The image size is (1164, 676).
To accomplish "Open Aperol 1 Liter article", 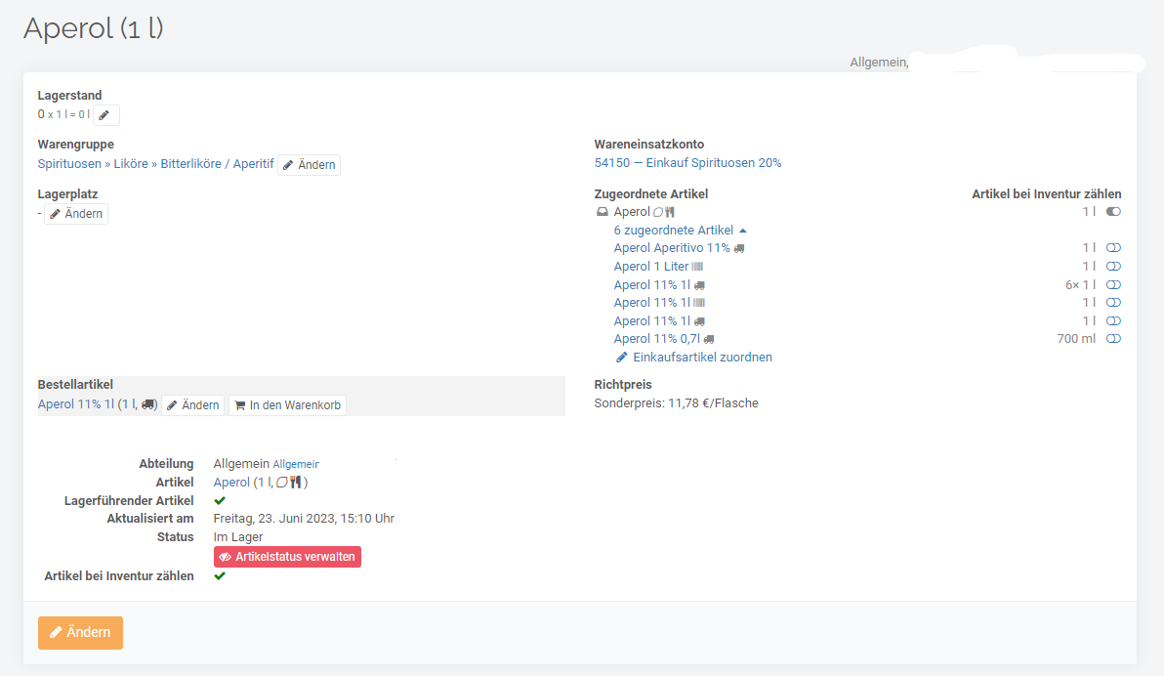I will tap(651, 267).
